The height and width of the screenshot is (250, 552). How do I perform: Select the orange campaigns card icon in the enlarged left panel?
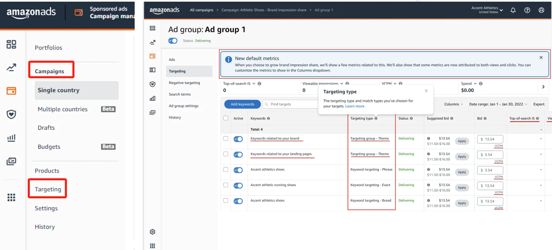[x=11, y=91]
